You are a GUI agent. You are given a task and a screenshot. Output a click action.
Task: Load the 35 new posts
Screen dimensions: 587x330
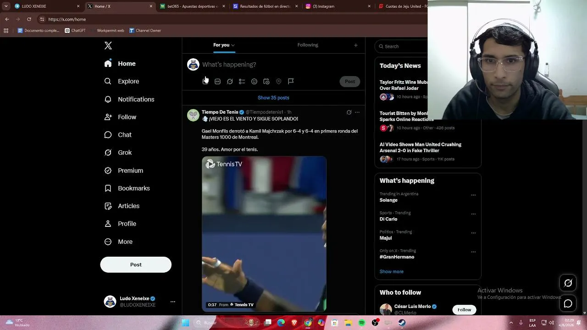(x=273, y=98)
